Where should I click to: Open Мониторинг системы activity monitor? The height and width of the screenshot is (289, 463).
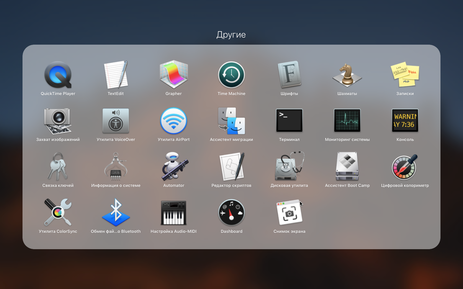click(347, 121)
